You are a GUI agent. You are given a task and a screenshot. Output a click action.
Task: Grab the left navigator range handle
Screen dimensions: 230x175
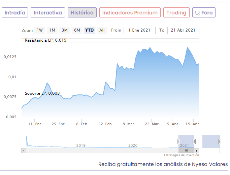pos(178,141)
